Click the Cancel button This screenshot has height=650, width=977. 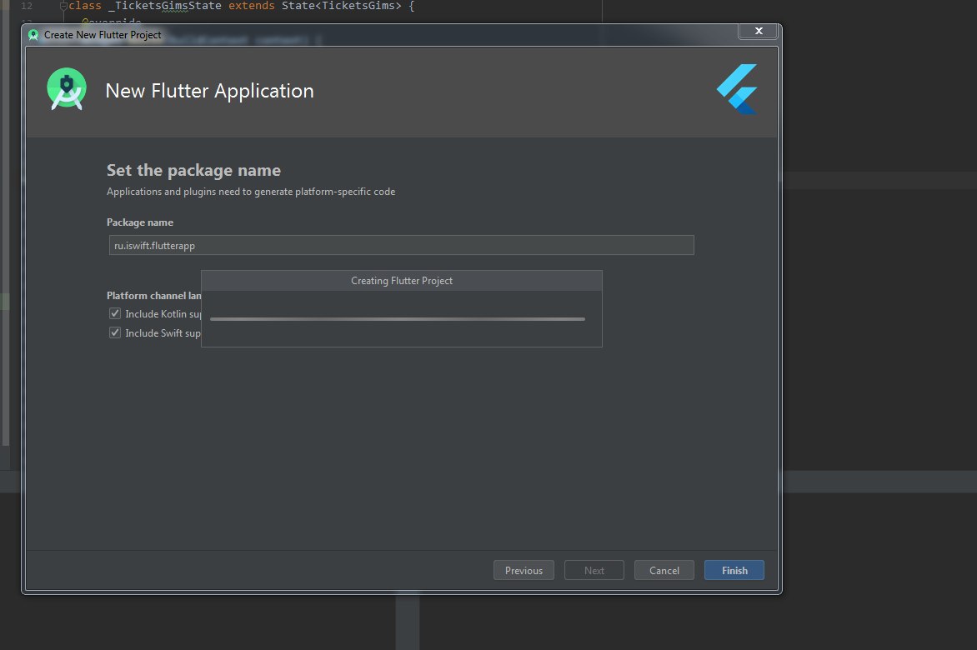click(664, 570)
